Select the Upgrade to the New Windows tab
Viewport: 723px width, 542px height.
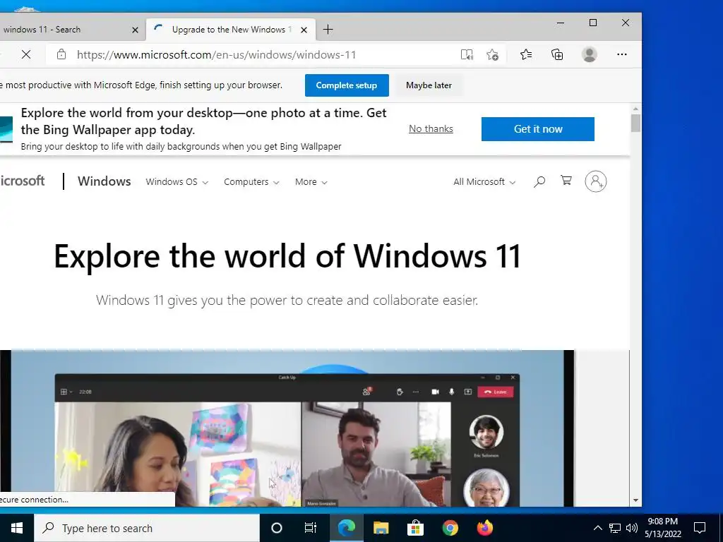231,30
